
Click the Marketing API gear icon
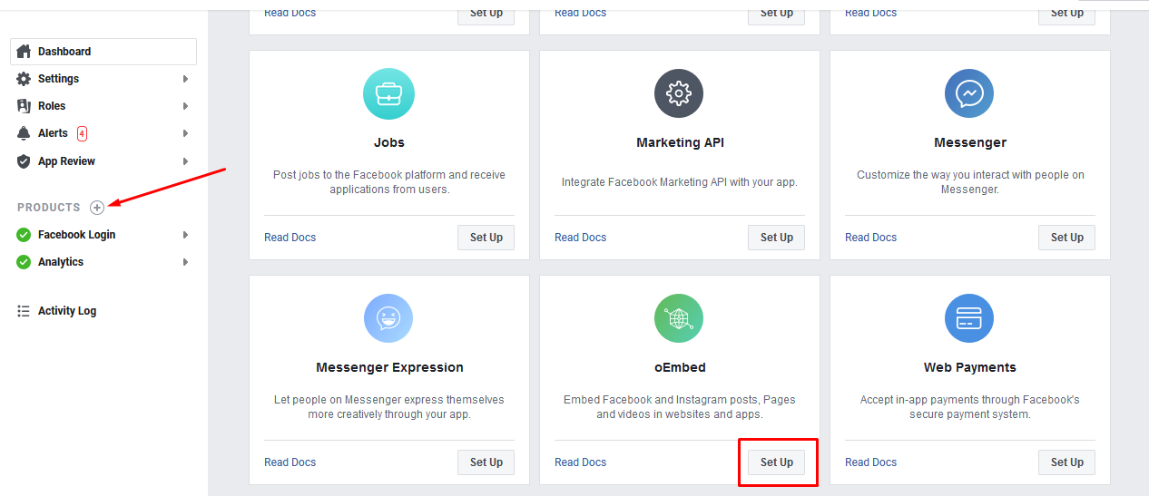click(x=679, y=94)
